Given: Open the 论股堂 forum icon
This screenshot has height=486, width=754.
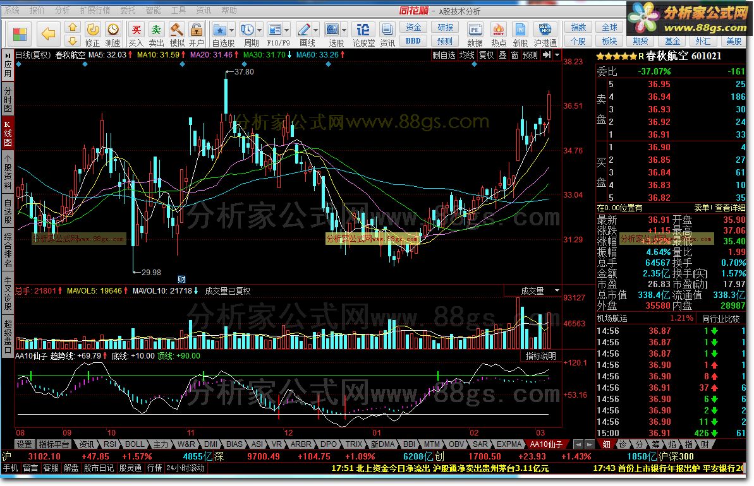Looking at the screenshot, I should coord(363,30).
